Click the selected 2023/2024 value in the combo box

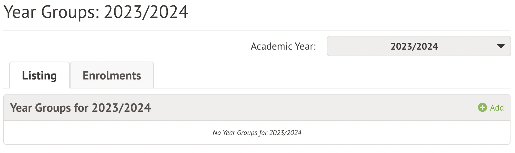tap(414, 46)
